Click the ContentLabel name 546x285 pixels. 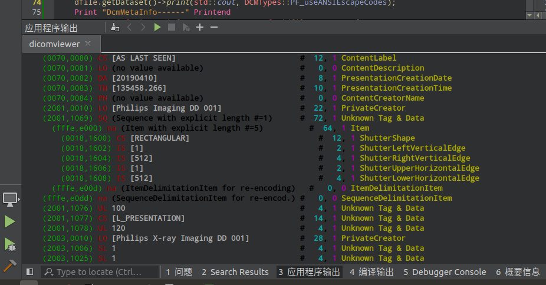pyautogui.click(x=369, y=58)
